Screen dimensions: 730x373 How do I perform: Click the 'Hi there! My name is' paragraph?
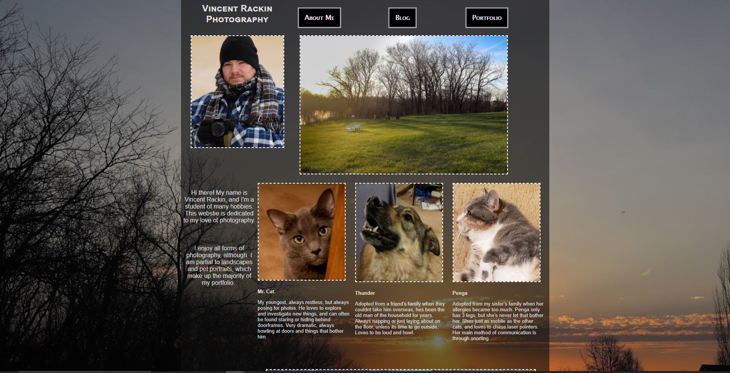219,206
